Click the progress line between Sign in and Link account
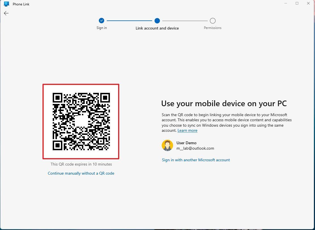 click(129, 20)
